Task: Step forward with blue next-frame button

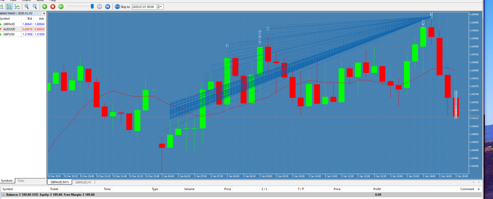Action: point(108,7)
